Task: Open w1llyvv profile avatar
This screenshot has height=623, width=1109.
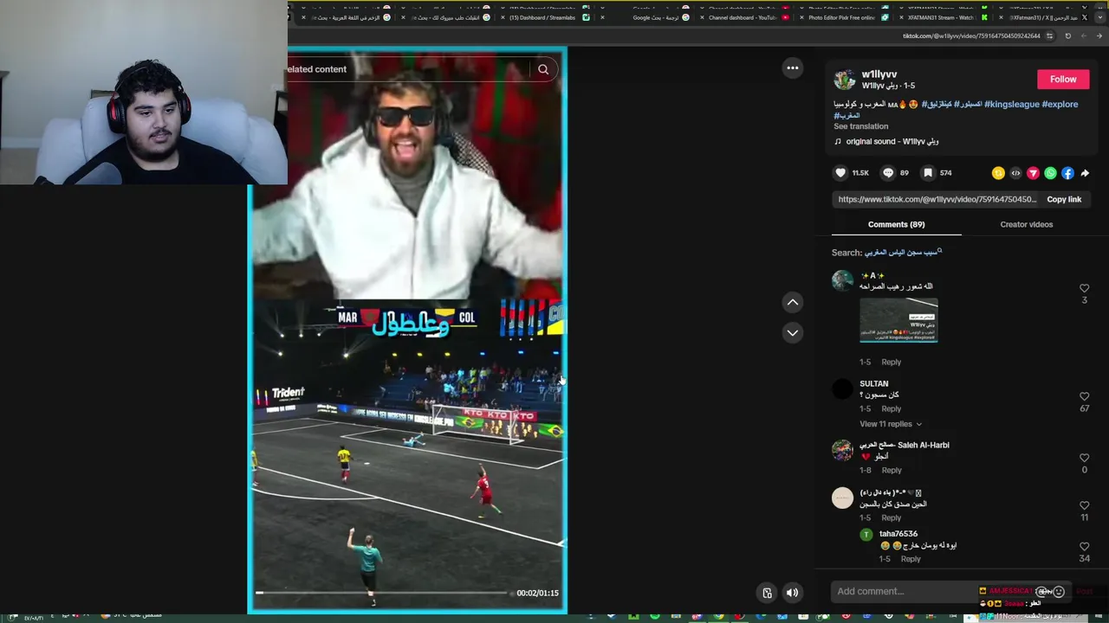Action: coord(844,80)
